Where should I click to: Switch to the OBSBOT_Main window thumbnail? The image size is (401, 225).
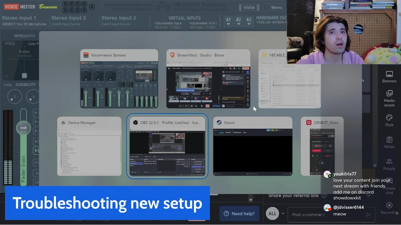pos(322,146)
